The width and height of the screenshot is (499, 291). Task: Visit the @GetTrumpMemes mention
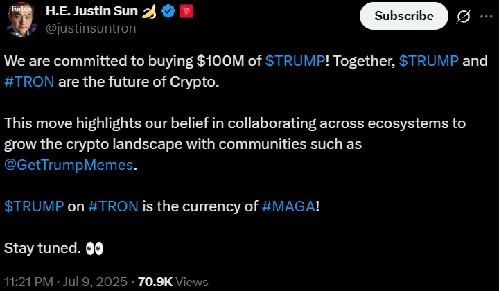coord(68,164)
